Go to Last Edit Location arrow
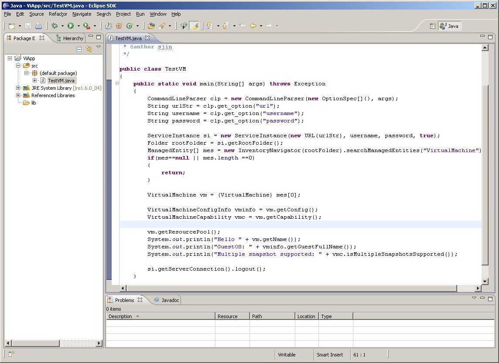Screen dimensions: 499x363 pos(243,26)
